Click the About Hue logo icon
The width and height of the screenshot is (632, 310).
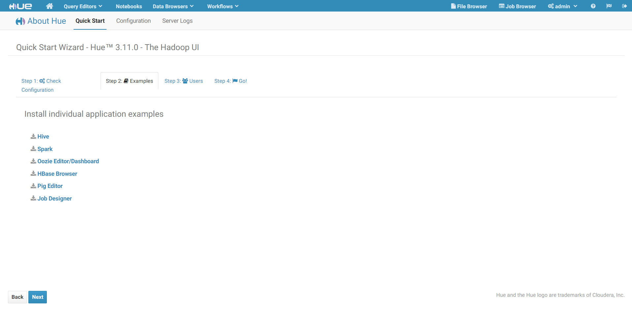click(20, 21)
